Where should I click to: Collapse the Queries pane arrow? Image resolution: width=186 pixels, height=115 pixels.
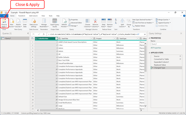[x=28, y=33]
